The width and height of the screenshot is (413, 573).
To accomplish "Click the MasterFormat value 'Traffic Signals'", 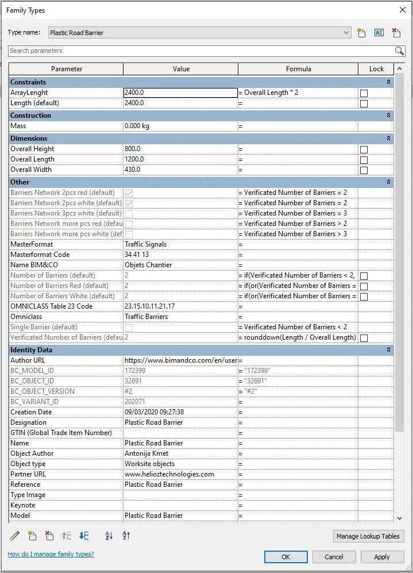I will tap(145, 244).
